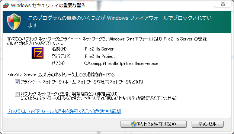The image size is (234, 134).
Task: Click the FileZilla Server FZ logo icon
Action: pos(38,53)
